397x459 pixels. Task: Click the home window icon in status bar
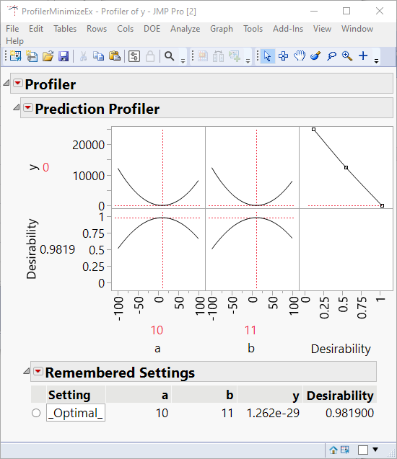coord(333,450)
